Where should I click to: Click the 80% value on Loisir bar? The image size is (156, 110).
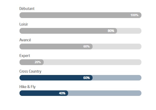pyautogui.click(x=111, y=31)
